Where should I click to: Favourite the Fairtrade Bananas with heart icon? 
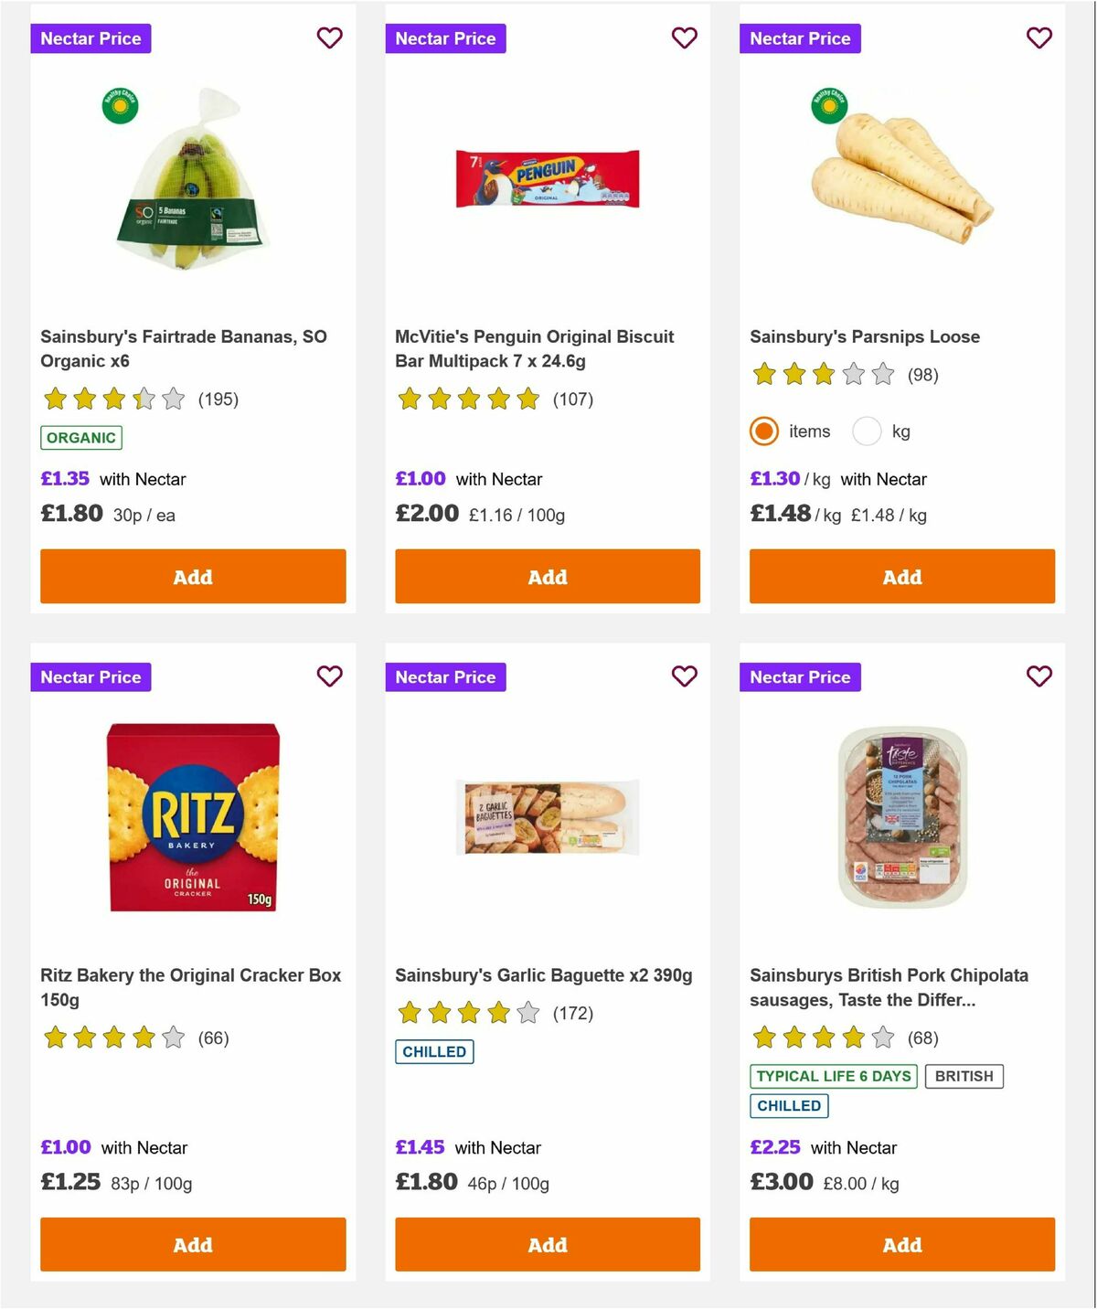(330, 38)
